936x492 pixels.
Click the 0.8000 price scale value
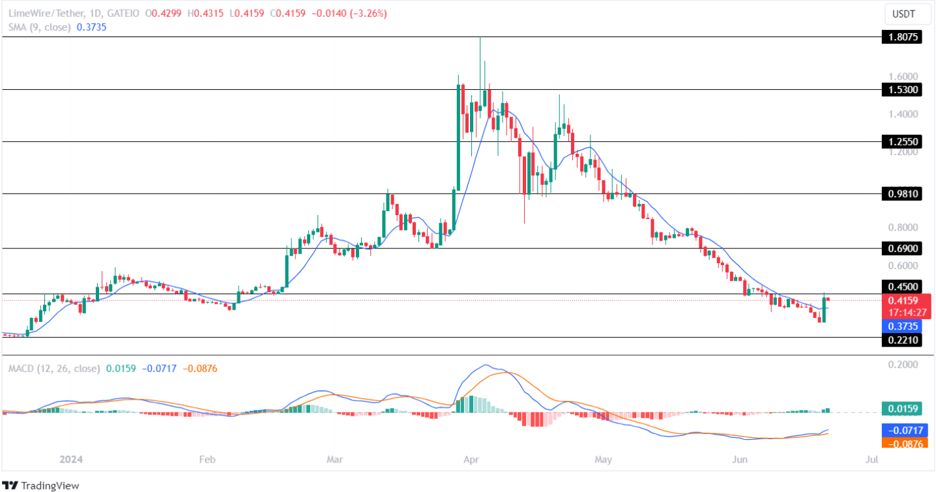[x=903, y=227]
